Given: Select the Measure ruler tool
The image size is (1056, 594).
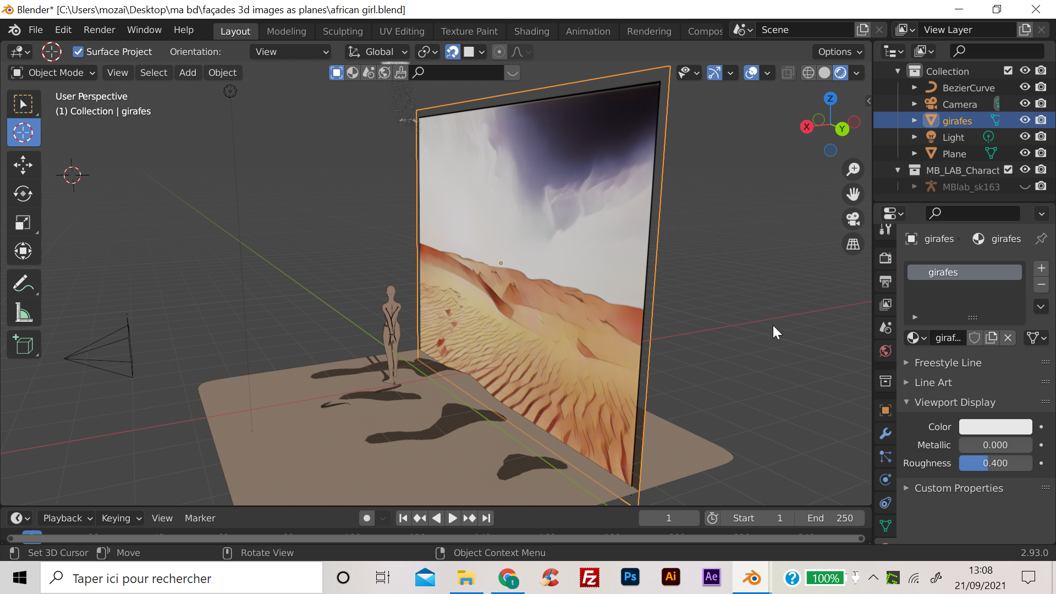Looking at the screenshot, I should [x=23, y=313].
